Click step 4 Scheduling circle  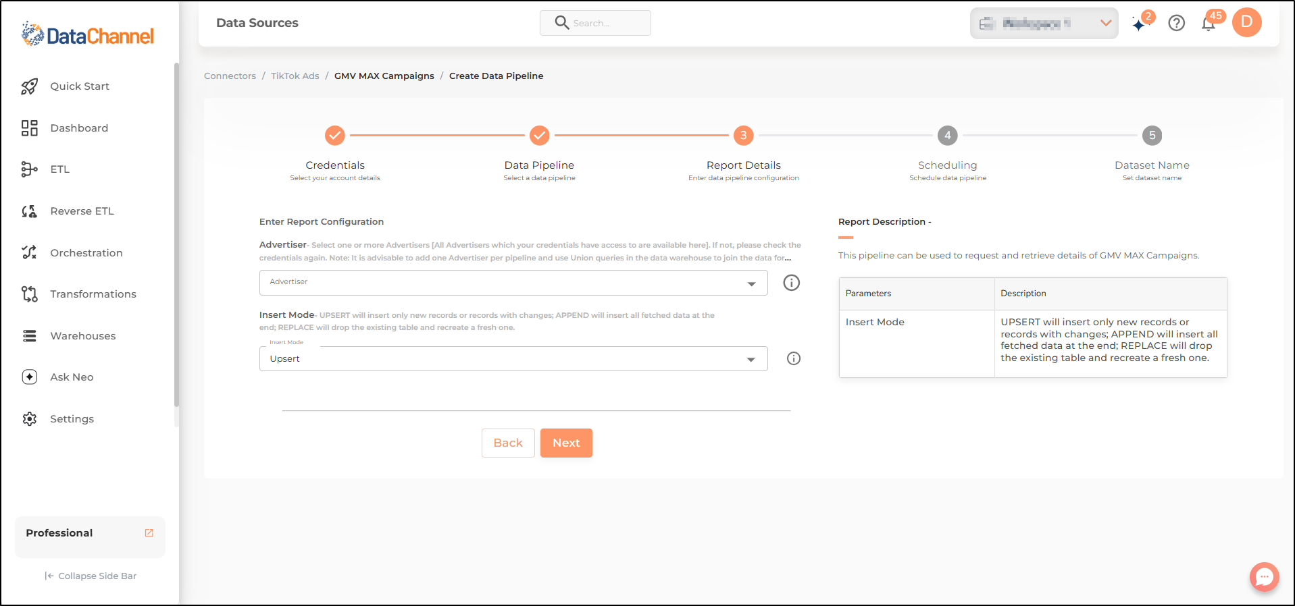948,136
